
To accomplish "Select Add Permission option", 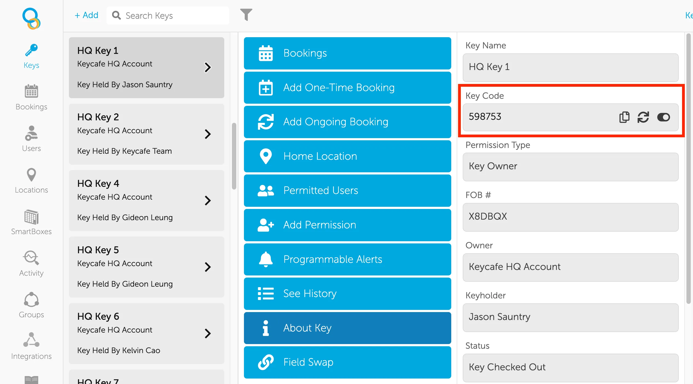I will coord(347,225).
